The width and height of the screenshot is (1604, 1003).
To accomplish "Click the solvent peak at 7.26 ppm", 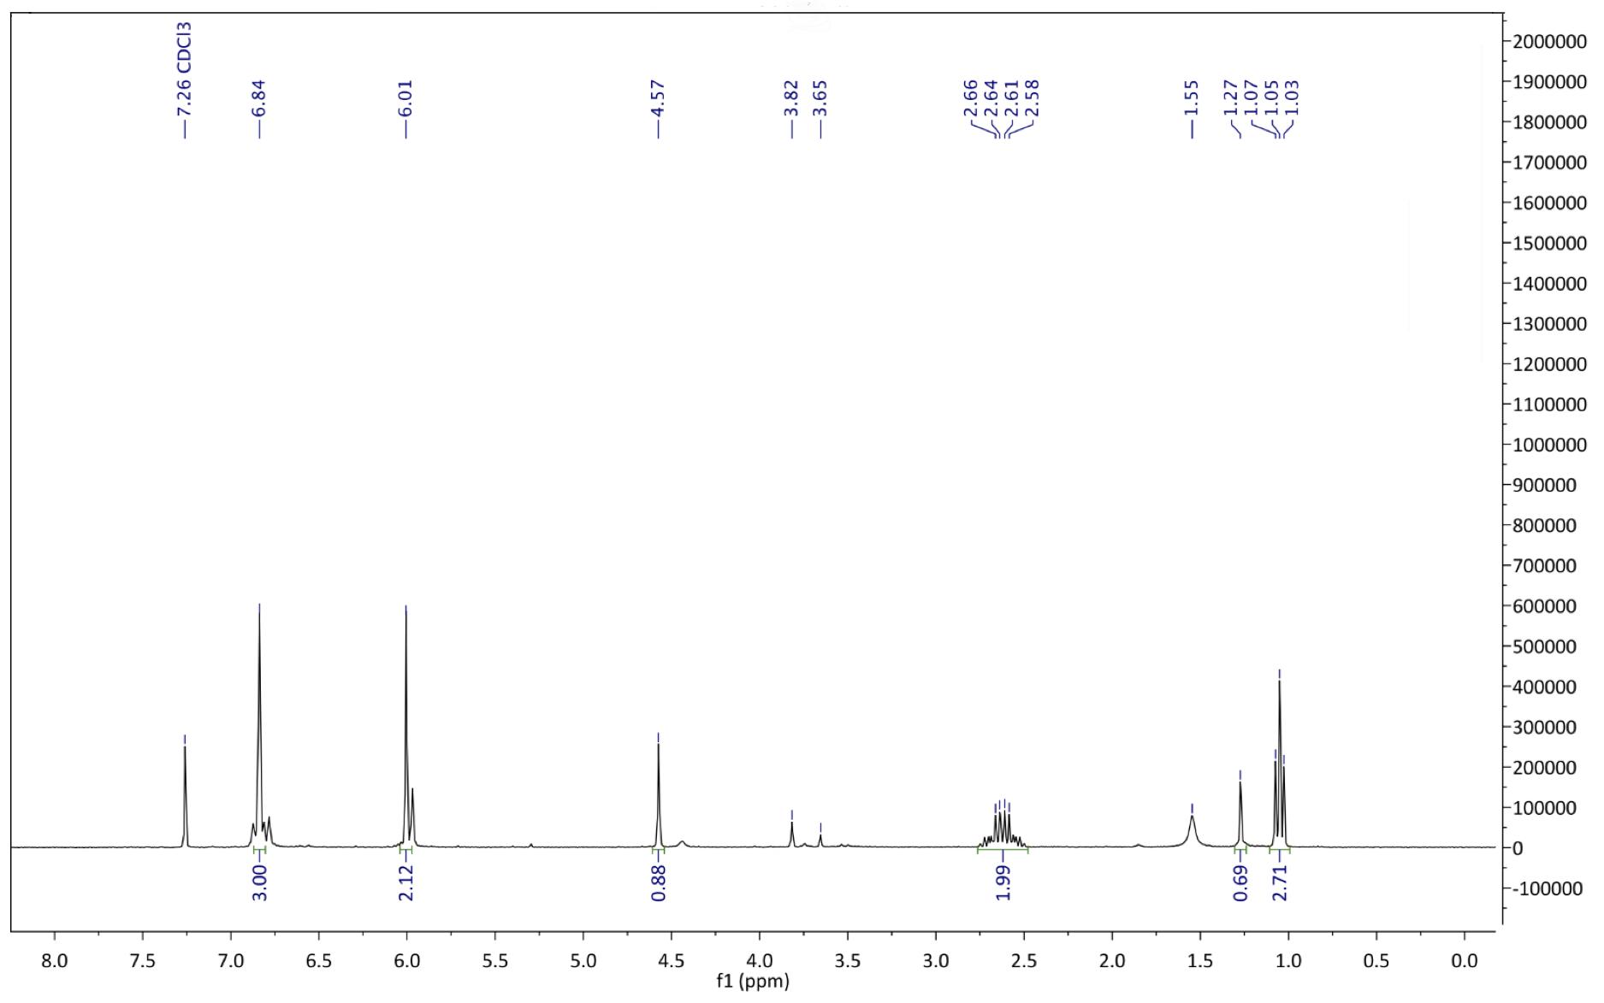I will 185,795.
